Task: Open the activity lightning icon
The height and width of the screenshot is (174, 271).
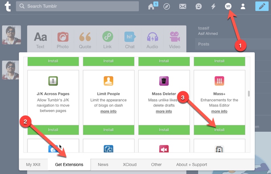Action: [x=213, y=6]
